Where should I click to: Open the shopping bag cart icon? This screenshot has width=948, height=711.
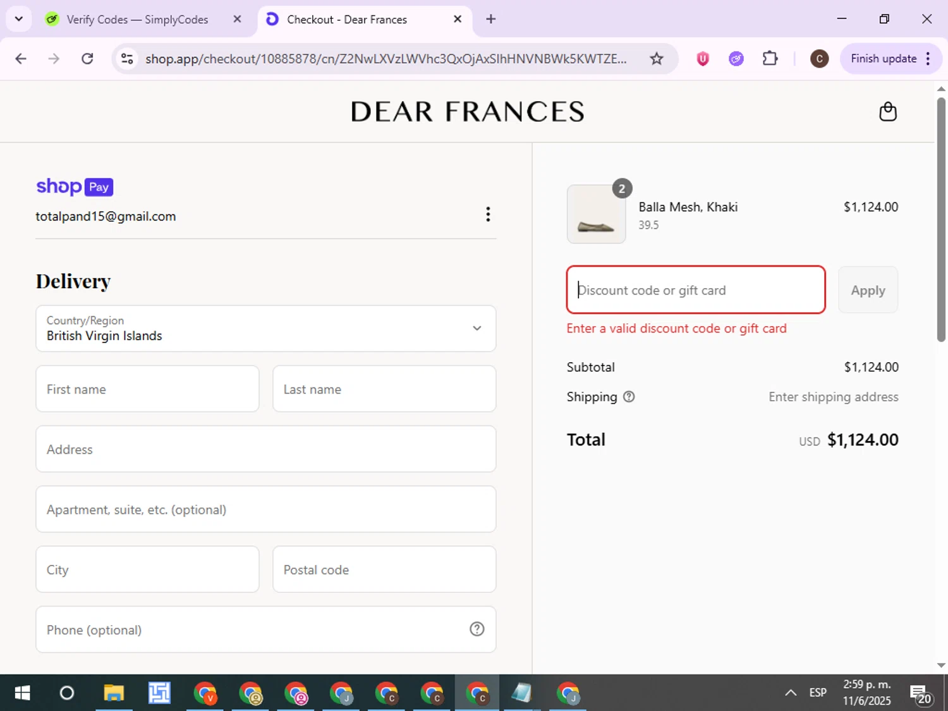click(x=888, y=112)
